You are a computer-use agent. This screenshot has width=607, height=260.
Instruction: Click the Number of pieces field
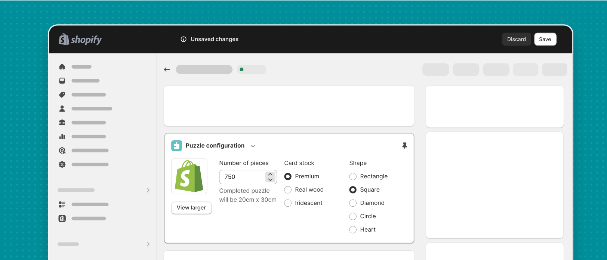click(x=248, y=177)
